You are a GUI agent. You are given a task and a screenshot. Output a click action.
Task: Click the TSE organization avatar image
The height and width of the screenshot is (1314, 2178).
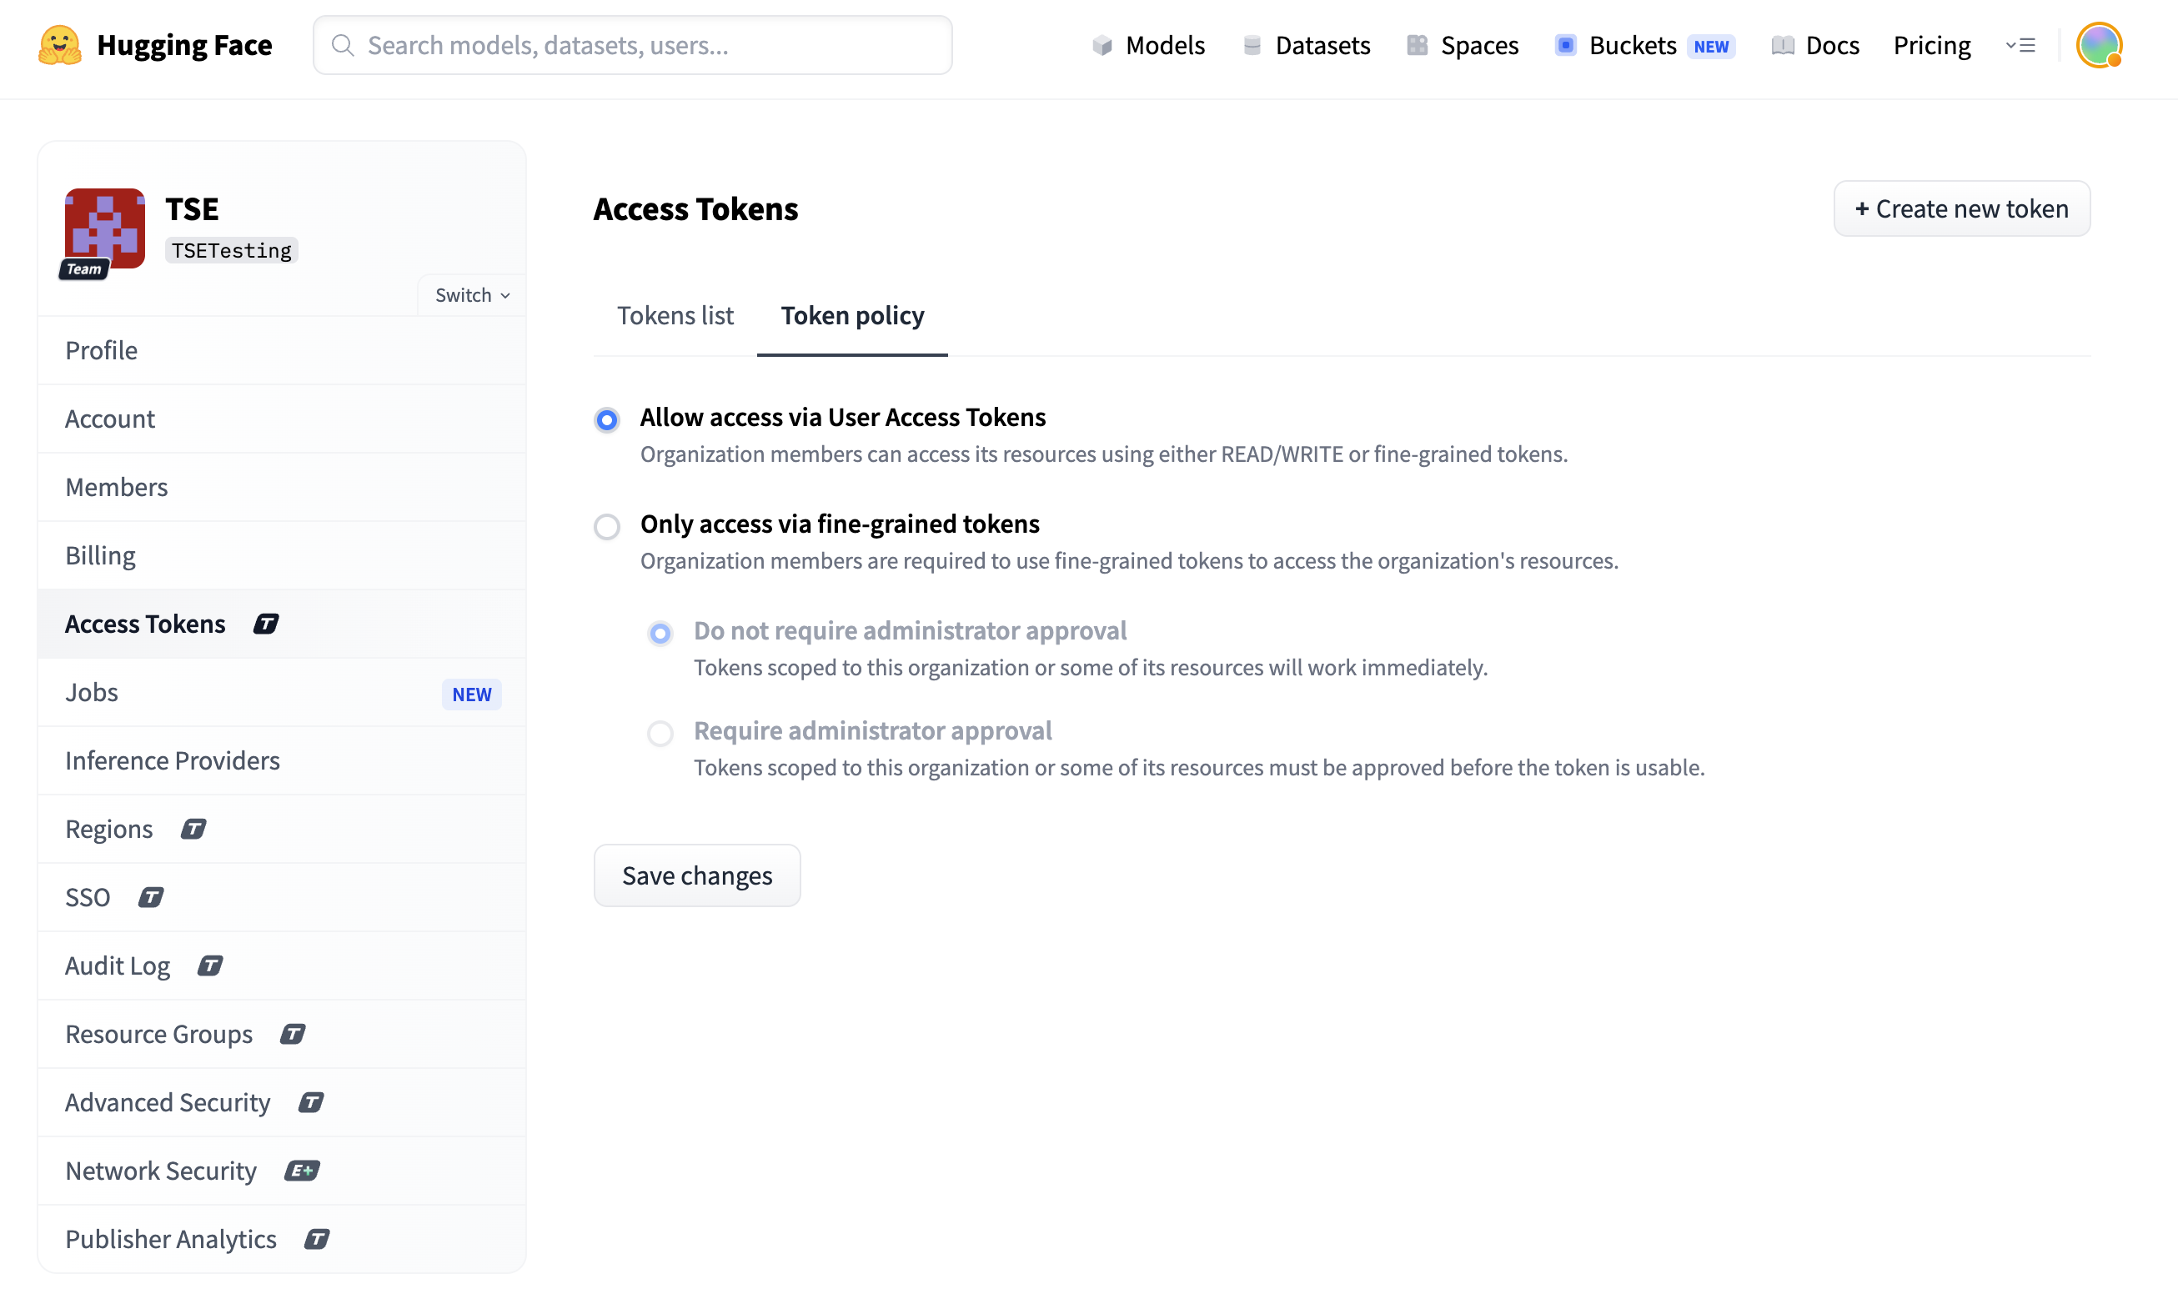tap(104, 228)
